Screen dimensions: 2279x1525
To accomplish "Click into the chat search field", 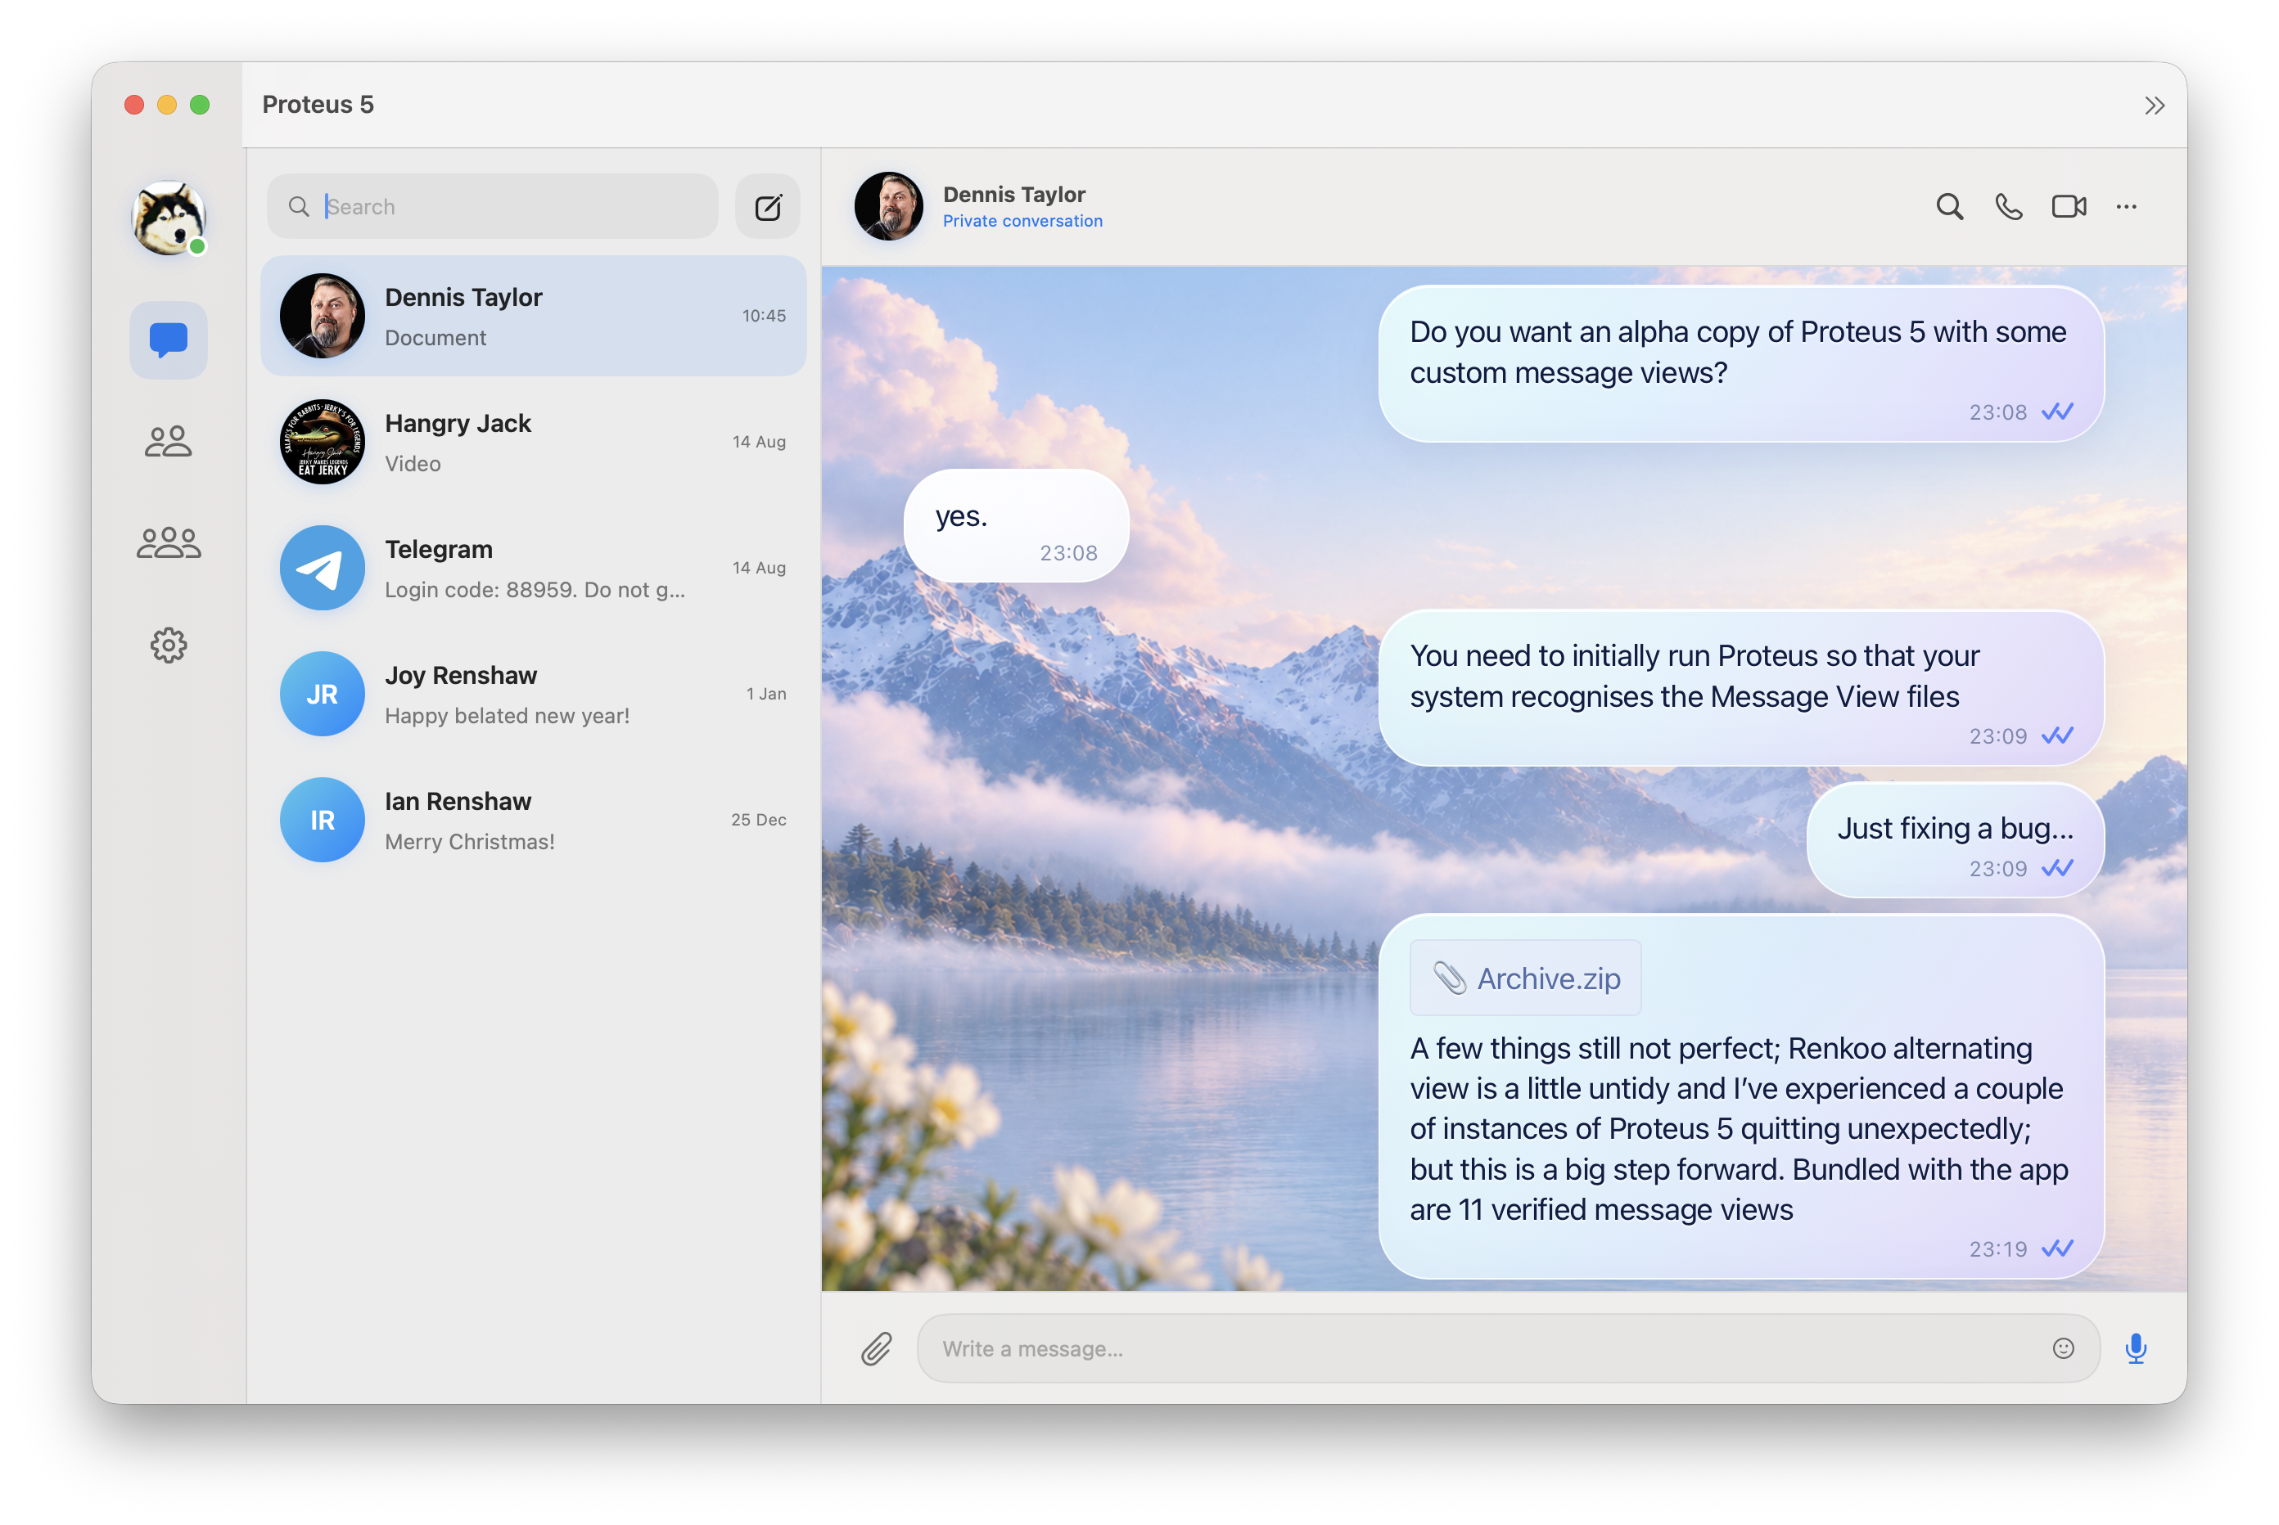I will (x=492, y=206).
